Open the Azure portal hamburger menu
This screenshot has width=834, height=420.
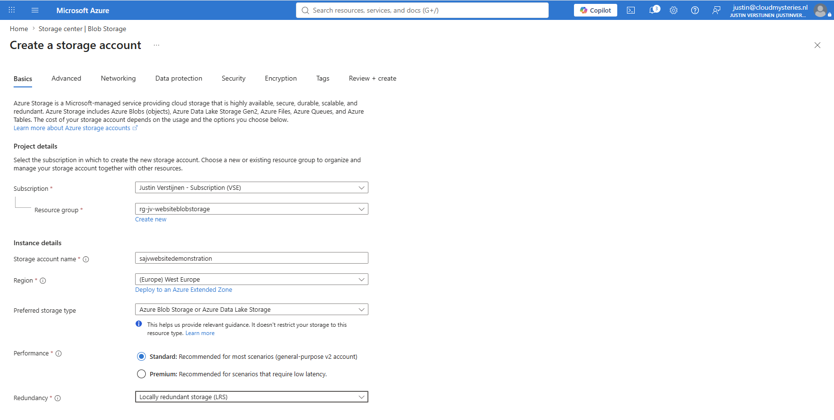[x=35, y=10]
